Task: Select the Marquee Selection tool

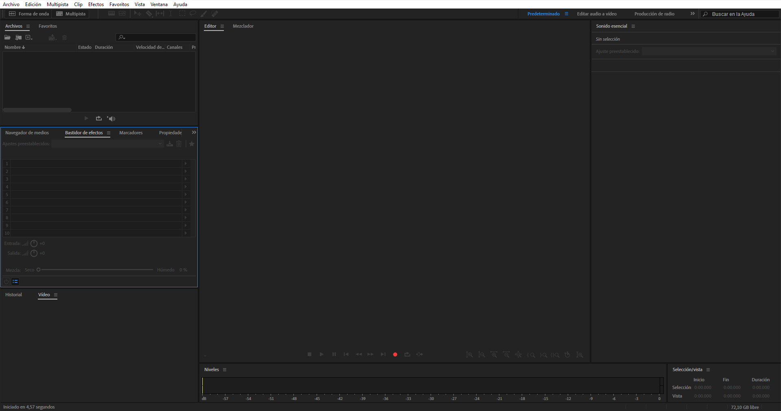Action: [x=182, y=14]
